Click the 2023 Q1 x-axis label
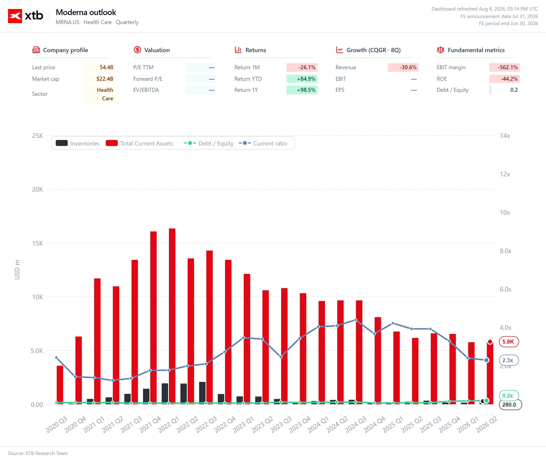The image size is (546, 459). 243,425
